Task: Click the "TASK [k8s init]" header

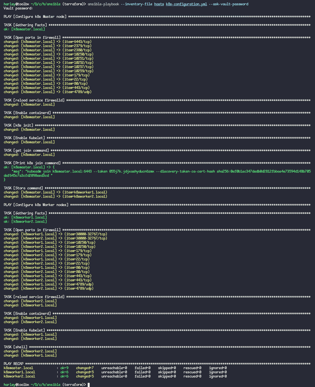Action: click(18, 125)
